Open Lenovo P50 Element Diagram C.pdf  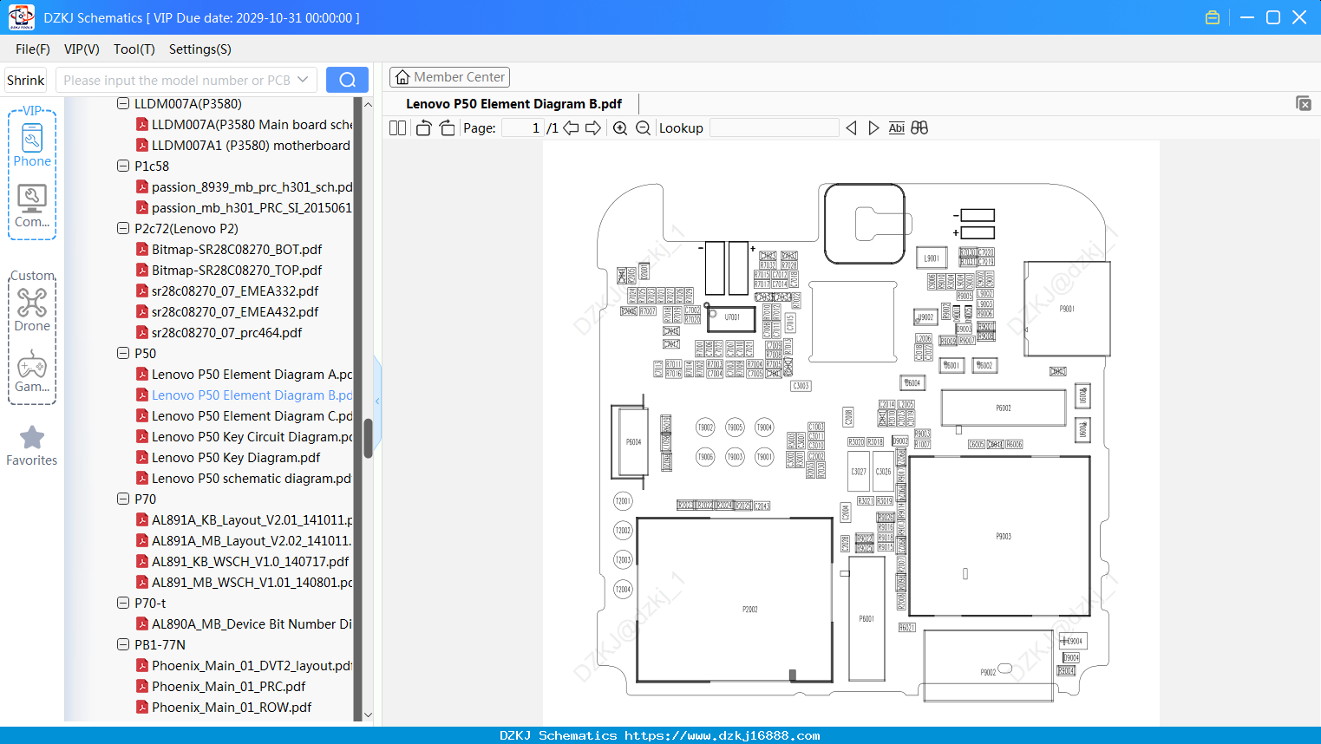(x=252, y=416)
